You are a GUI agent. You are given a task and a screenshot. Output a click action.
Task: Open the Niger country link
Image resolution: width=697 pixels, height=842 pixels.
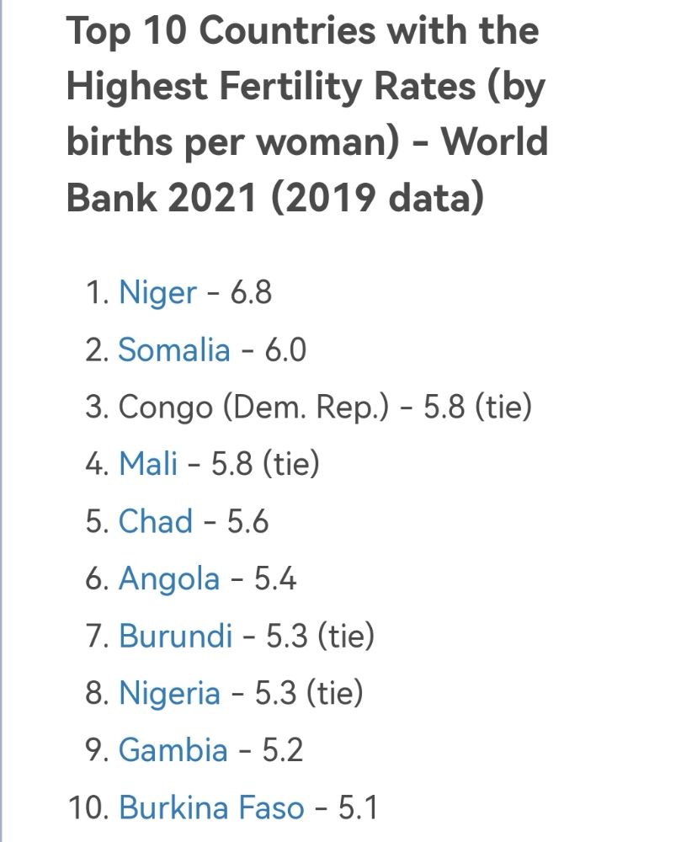[157, 292]
